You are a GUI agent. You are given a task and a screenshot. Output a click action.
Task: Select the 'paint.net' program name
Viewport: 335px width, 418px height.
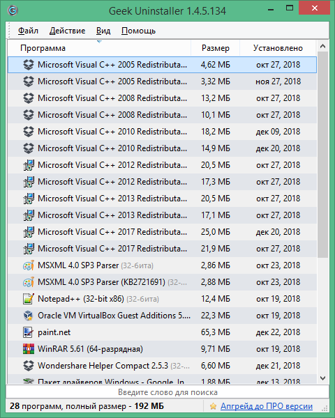click(x=54, y=332)
